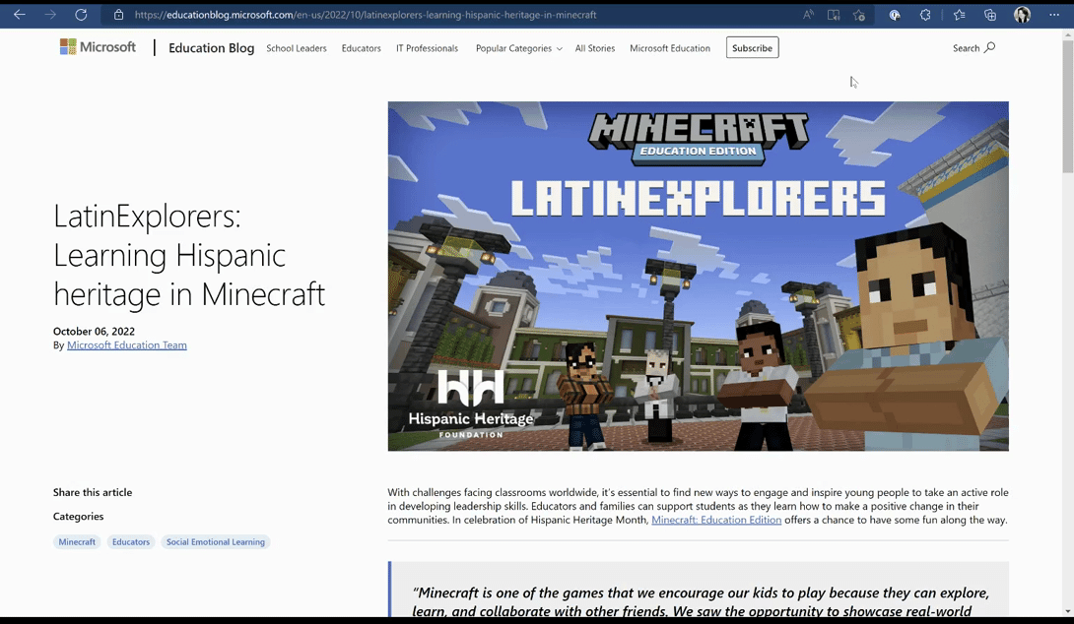Go to the IT Professionals nav item

pos(427,48)
